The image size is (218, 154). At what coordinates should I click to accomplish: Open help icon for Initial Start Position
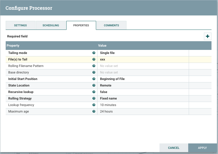94,79
